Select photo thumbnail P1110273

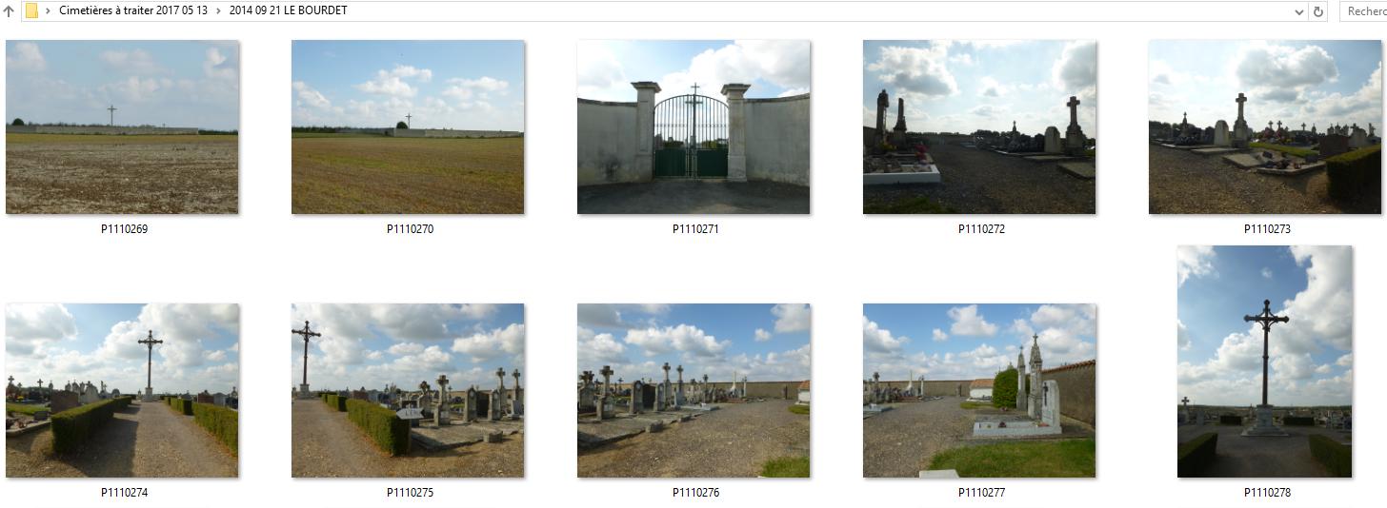[1265, 127]
